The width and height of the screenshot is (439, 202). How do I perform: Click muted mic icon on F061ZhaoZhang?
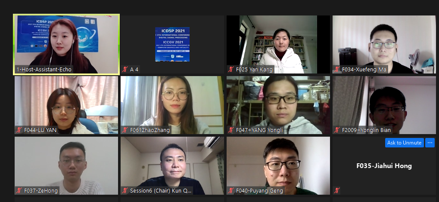[x=125, y=130]
